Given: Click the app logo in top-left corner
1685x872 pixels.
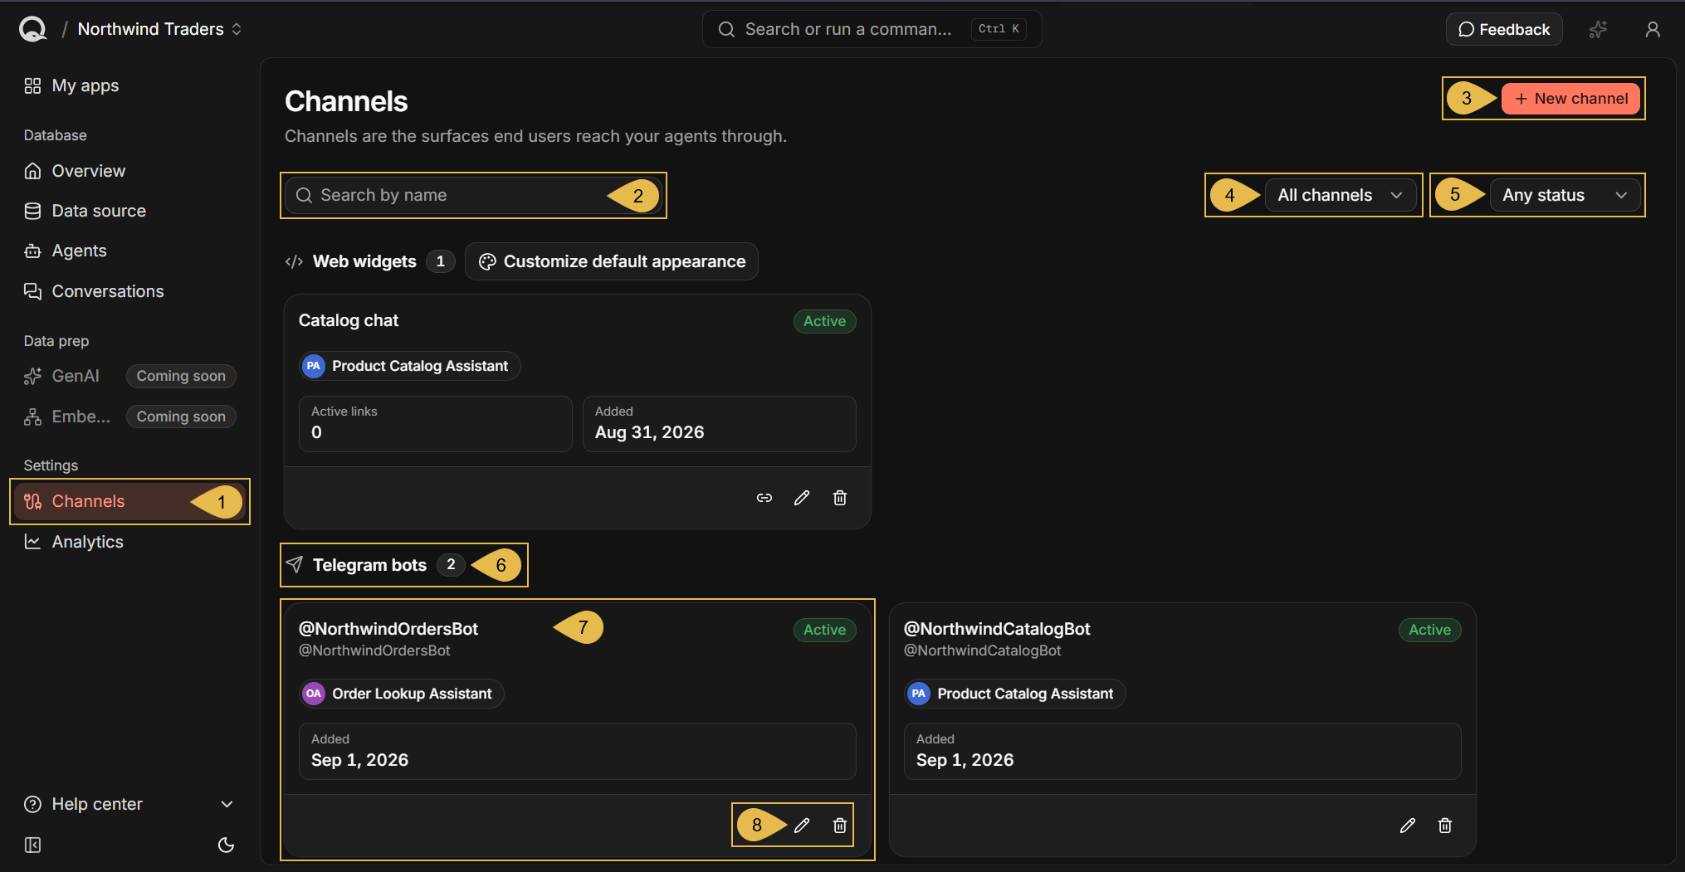Looking at the screenshot, I should [x=32, y=29].
